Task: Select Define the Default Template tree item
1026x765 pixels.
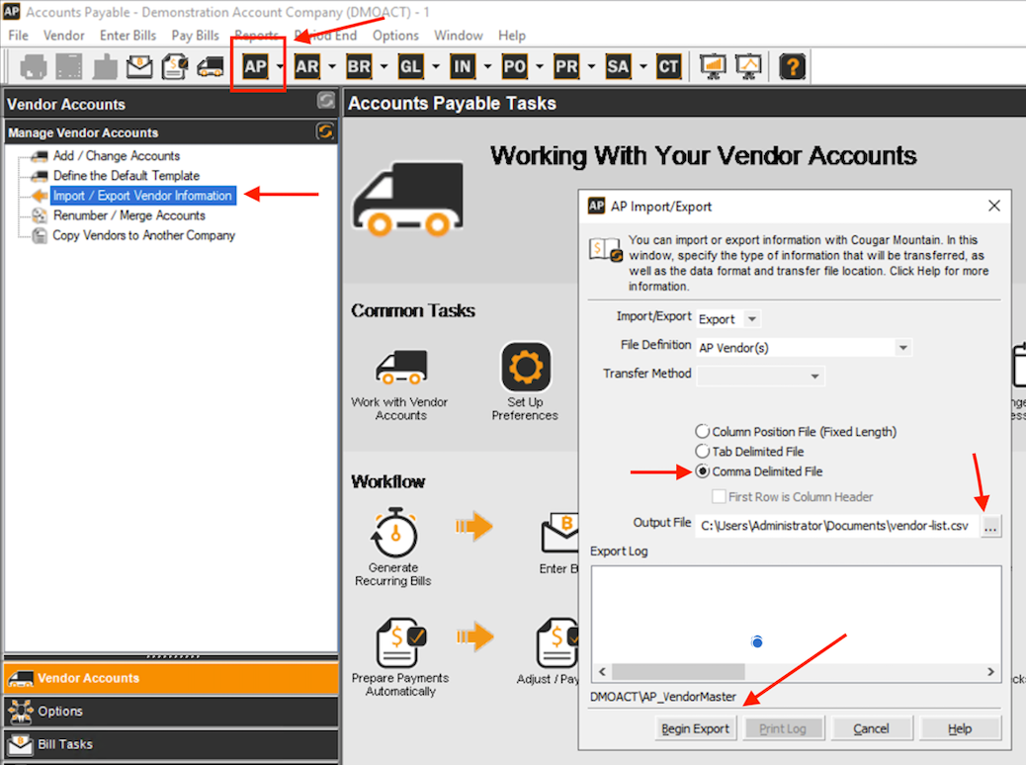Action: click(x=127, y=175)
